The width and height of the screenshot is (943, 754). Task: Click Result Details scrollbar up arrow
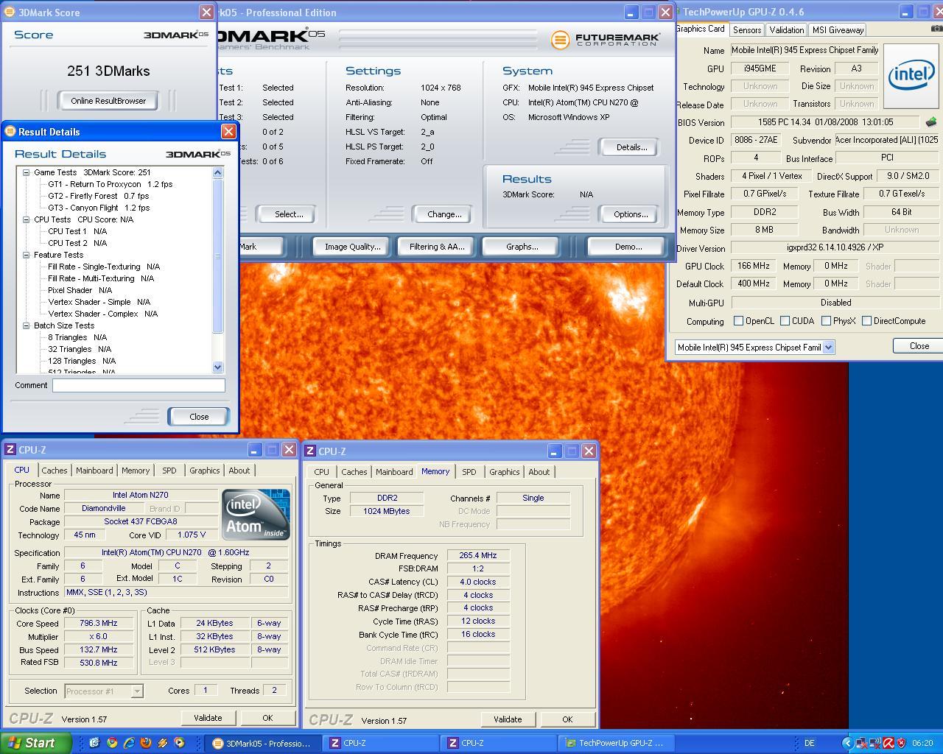217,172
